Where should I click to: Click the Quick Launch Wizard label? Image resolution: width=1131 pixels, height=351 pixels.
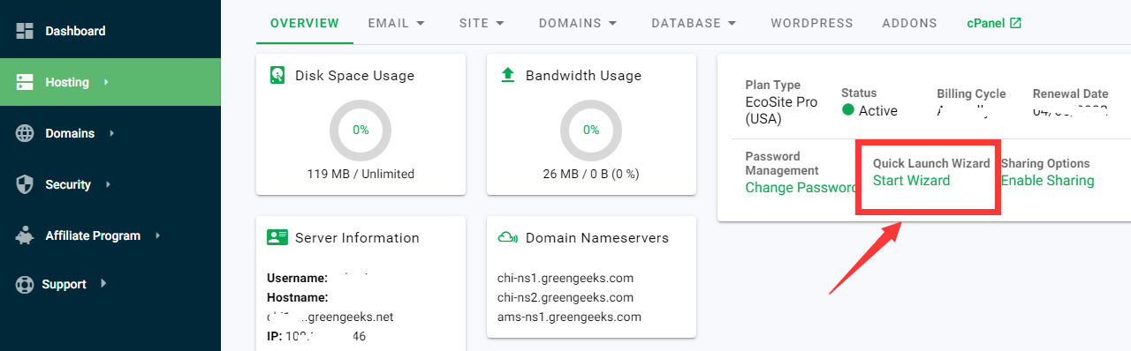pyautogui.click(x=931, y=163)
